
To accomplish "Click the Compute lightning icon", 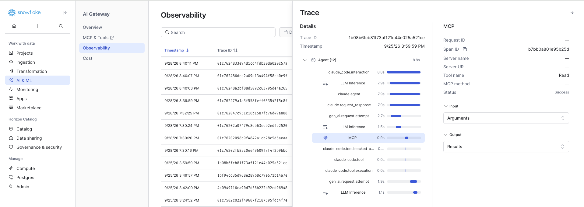I will pos(11,168).
